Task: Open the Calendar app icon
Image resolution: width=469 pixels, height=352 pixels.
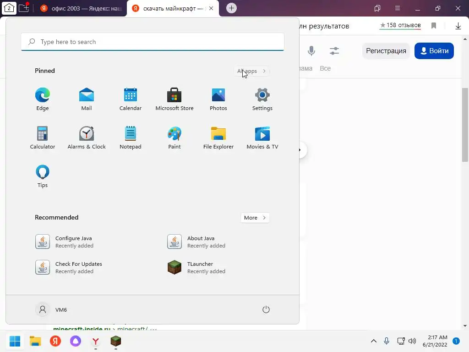Action: [131, 99]
